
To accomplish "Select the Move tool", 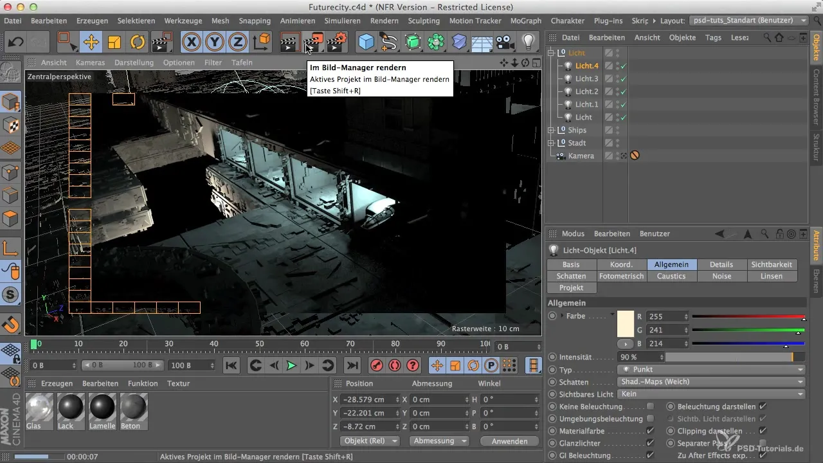I will click(91, 42).
